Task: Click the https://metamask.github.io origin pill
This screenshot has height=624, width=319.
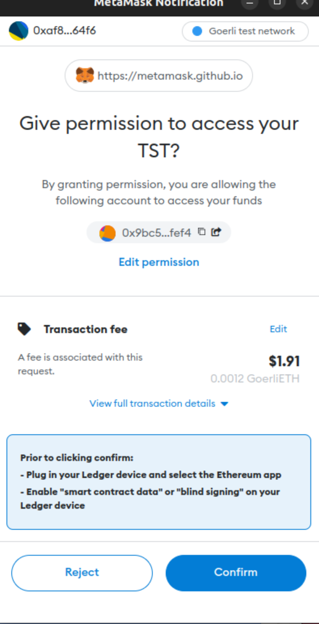Action: (x=158, y=76)
